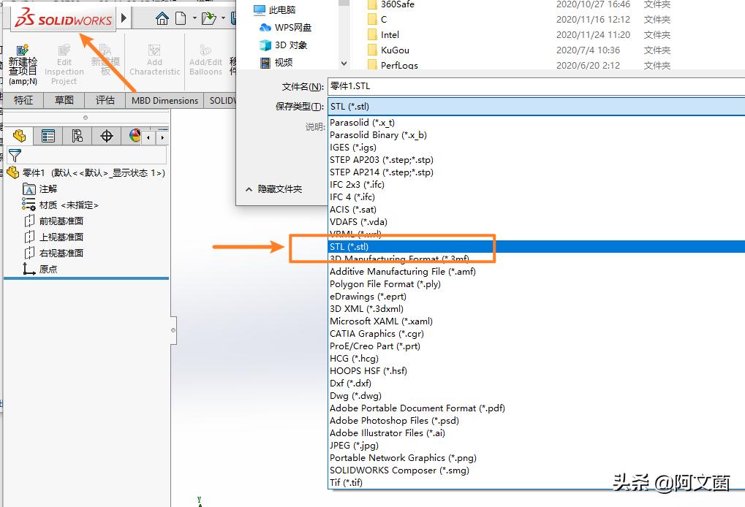Image resolution: width=745 pixels, height=507 pixels.
Task: Select 上视基准面 plane in tree
Action: [x=53, y=237]
